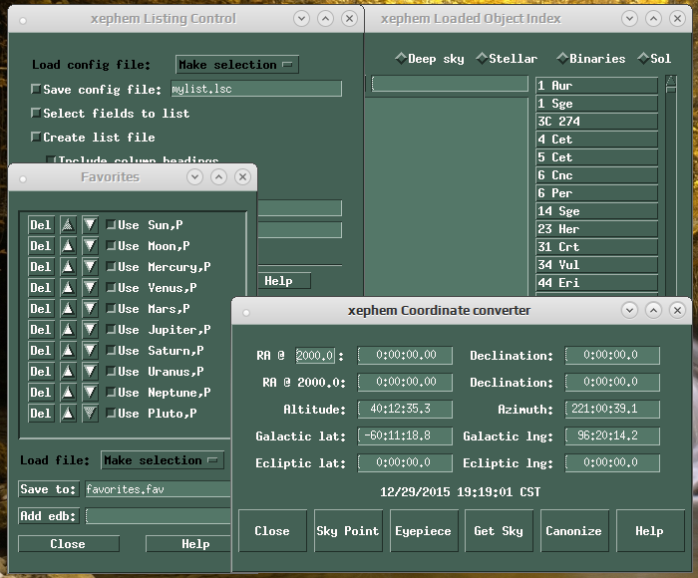Image resolution: width=698 pixels, height=578 pixels.
Task: Move Sun,P up in Favorites list
Action: 68,224
